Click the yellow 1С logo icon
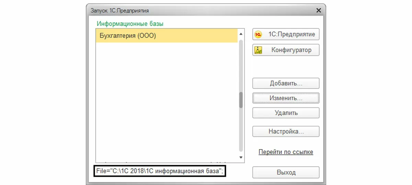Image resolution: width=412 pixels, height=185 pixels. coord(259,35)
